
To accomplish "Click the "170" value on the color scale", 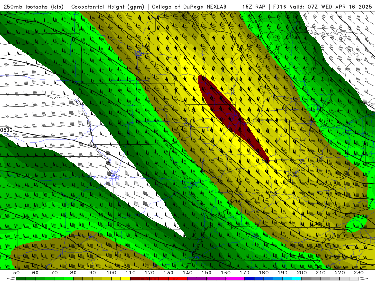I will (245, 273).
